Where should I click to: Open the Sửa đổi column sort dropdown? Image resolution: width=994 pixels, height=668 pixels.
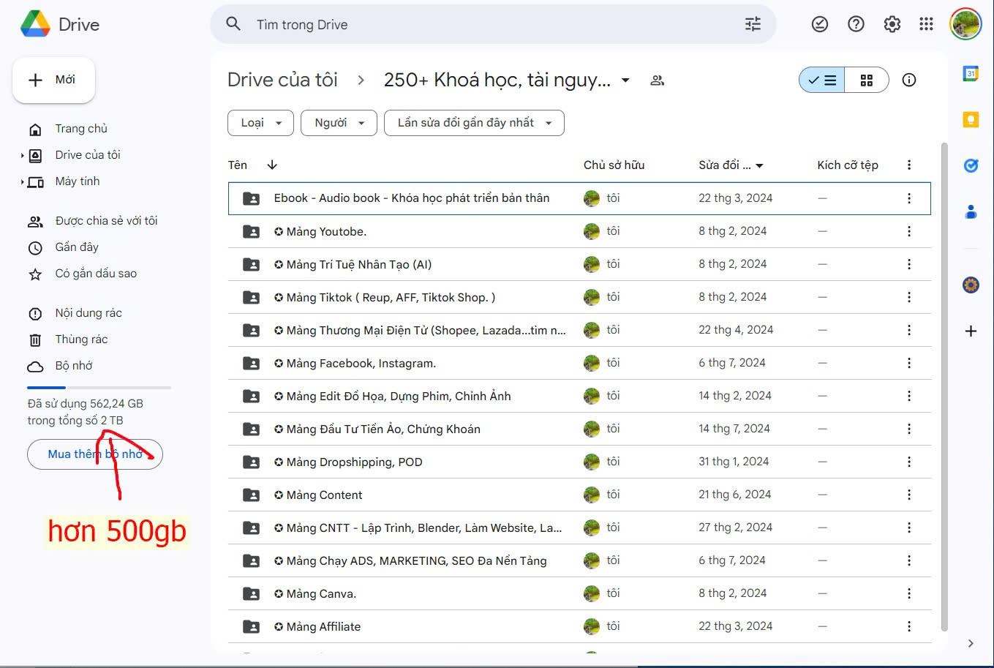point(759,165)
